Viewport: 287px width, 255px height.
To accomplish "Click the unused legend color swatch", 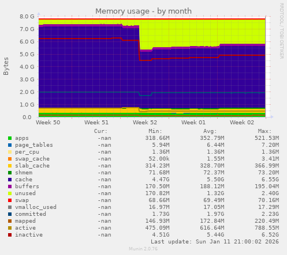I will click(10, 193).
